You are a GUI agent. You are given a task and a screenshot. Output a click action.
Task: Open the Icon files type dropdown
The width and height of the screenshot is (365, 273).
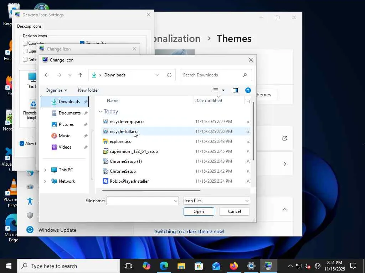(216, 201)
